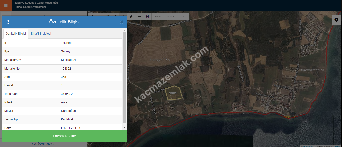Click the attribute panel scrollbar thumb
The height and width of the screenshot is (147, 342).
(x=124, y=77)
